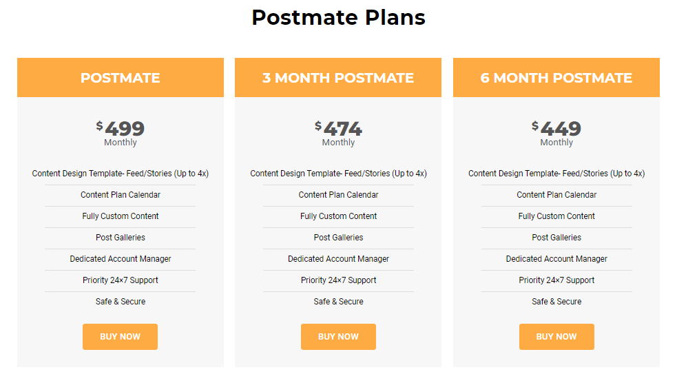
Task: Click the $474 Monthly price
Action: point(338,134)
